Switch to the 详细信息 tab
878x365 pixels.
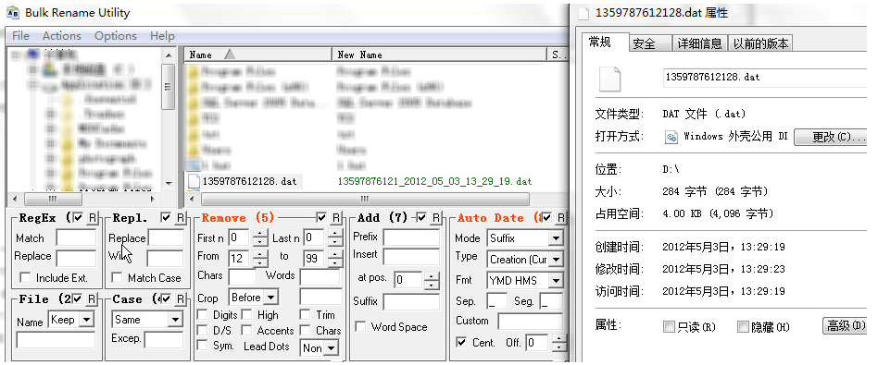click(699, 43)
